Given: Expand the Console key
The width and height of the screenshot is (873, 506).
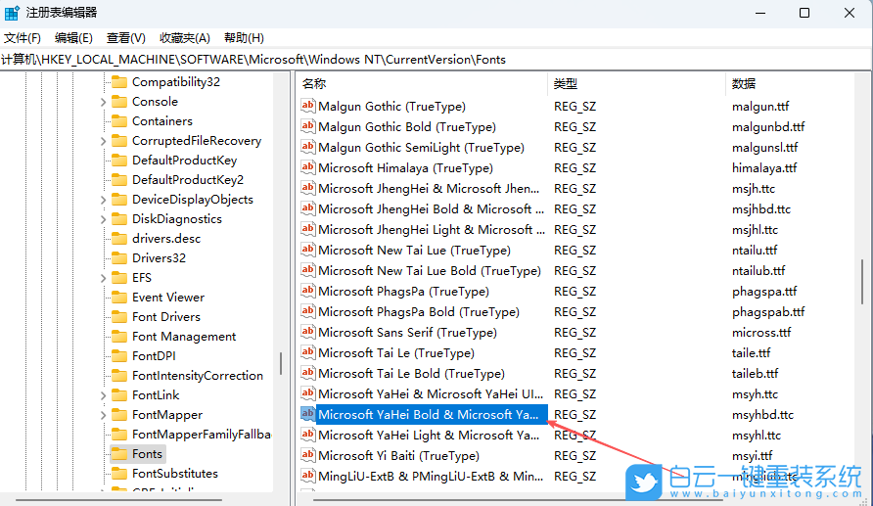Looking at the screenshot, I should point(103,102).
